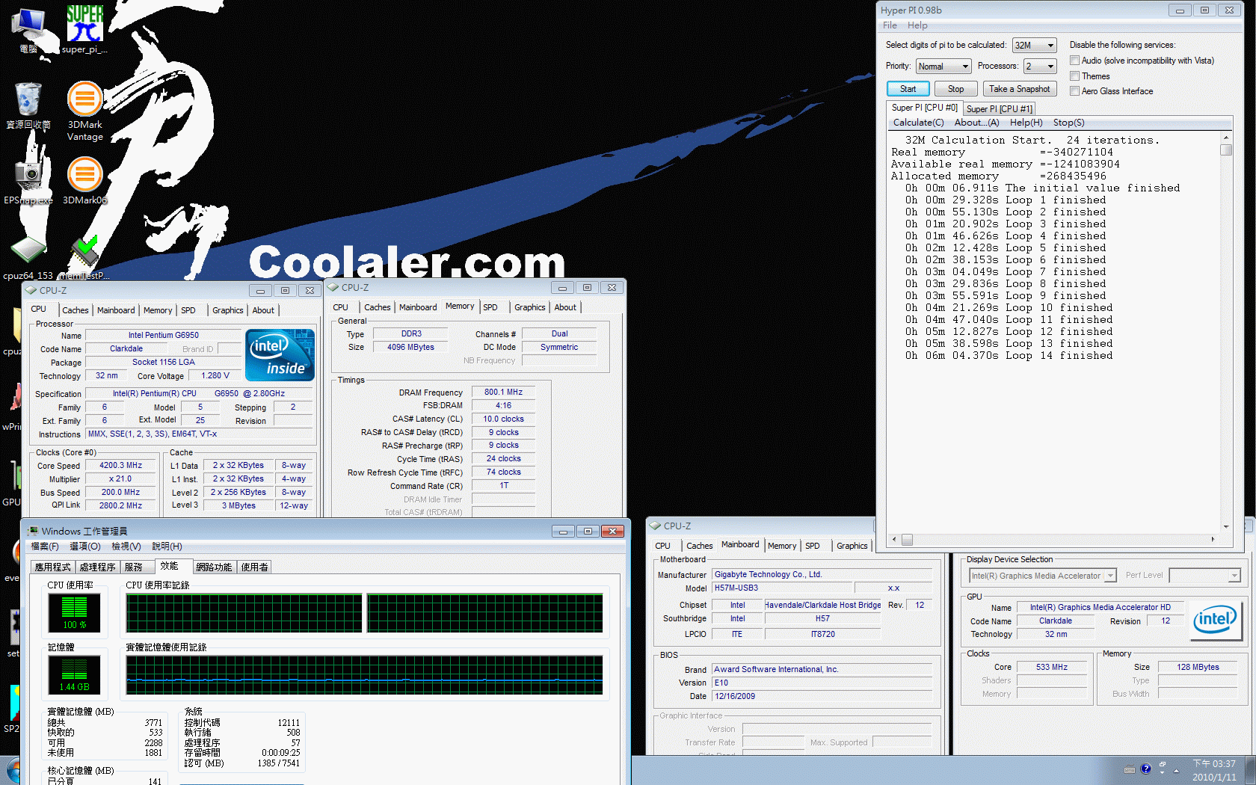Viewport: 1256px width, 785px height.
Task: Click the Core Speed 4200.3 MHz value
Action: [x=120, y=465]
